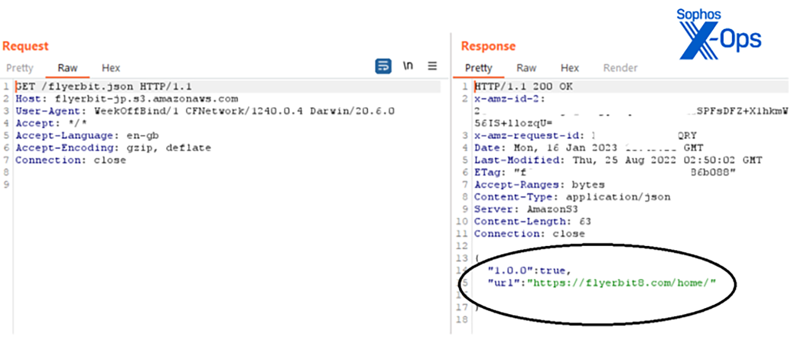Screen dimensions: 794x337
Task: Click the Request Connection: close line
Action: point(71,160)
